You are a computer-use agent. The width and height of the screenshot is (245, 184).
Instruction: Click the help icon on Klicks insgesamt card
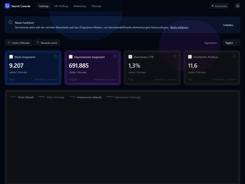click(x=55, y=56)
